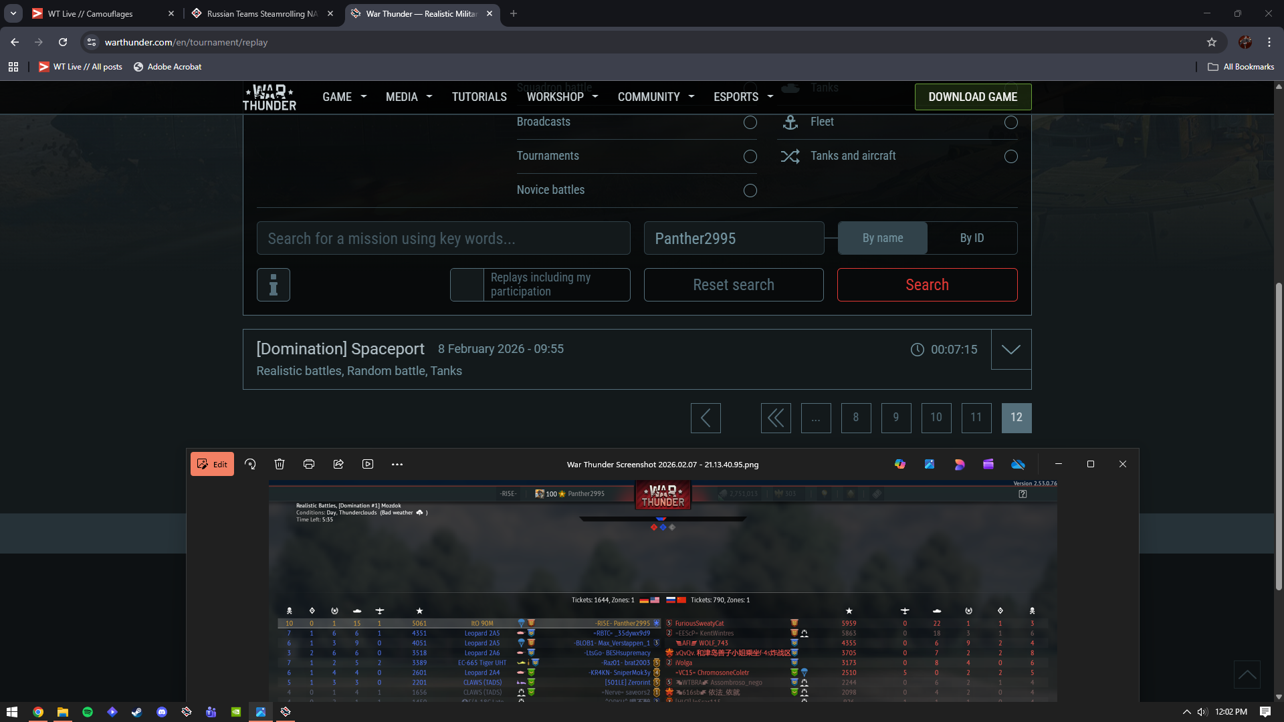Click the red Search button
This screenshot has height=722, width=1284.
(x=927, y=285)
